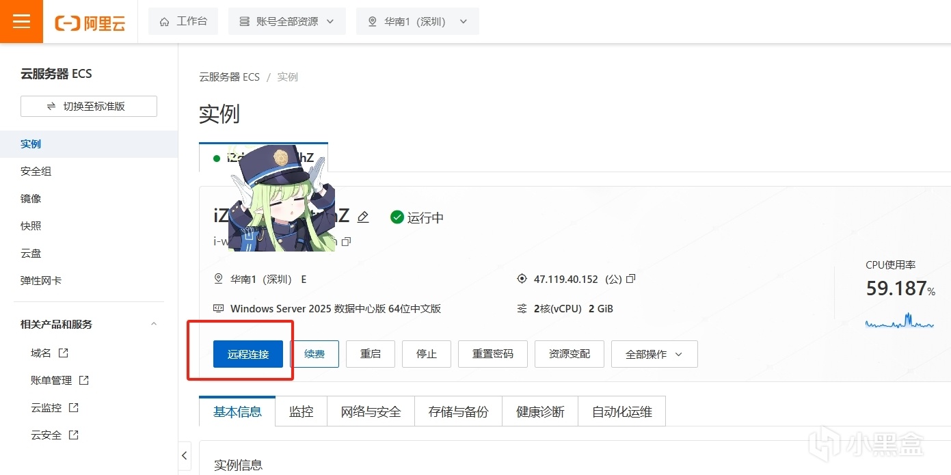The image size is (951, 475).
Task: Open the 云监控 external link
Action: [55, 408]
